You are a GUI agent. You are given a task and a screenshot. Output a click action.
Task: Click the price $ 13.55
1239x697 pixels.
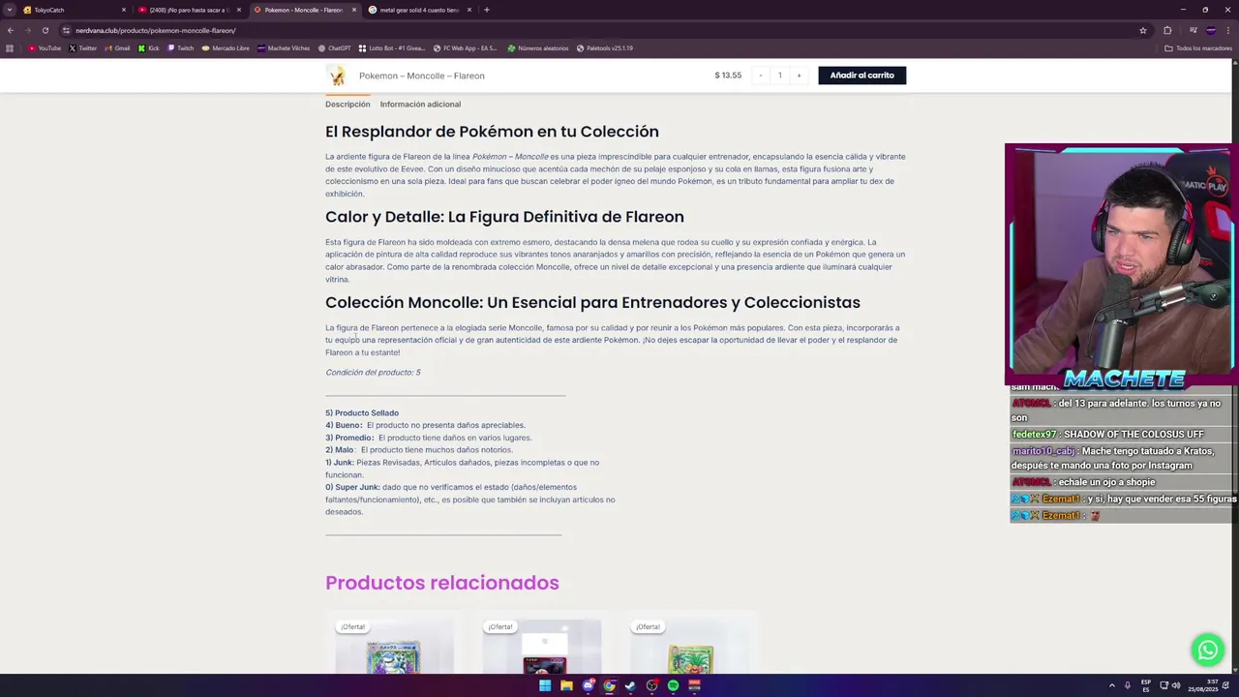tap(728, 76)
